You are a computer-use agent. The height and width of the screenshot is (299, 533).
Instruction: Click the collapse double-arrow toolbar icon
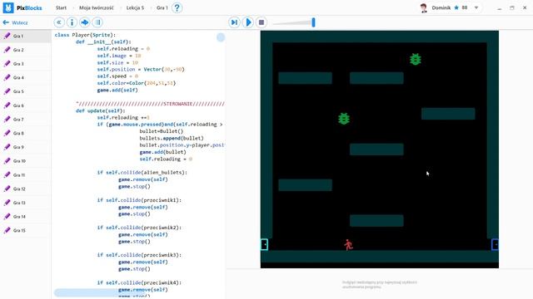(59, 22)
